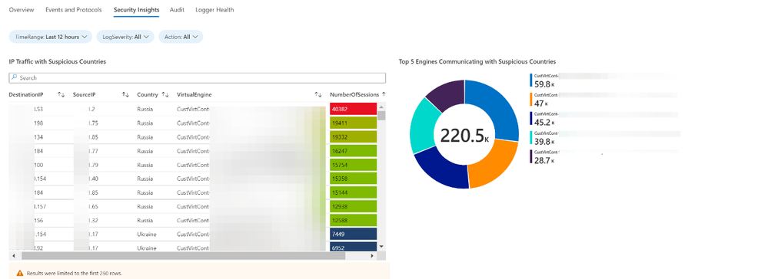This screenshot has height=279, width=768.
Task: Expand the LogSeverity All filter
Action: [x=125, y=37]
